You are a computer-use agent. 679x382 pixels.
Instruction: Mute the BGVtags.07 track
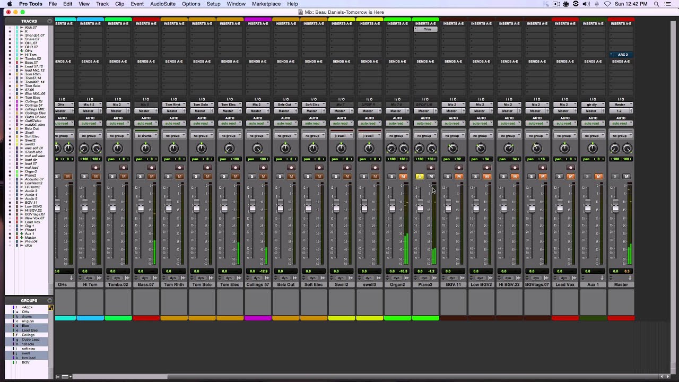[542, 177]
